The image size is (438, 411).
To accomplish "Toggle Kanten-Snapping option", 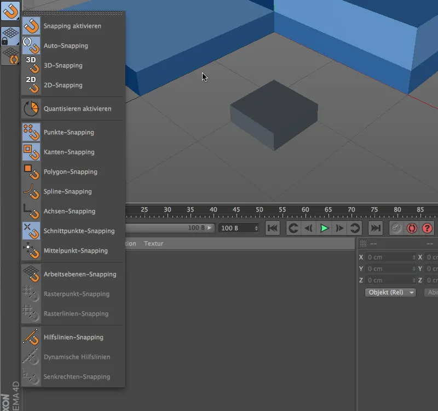I will click(73, 152).
